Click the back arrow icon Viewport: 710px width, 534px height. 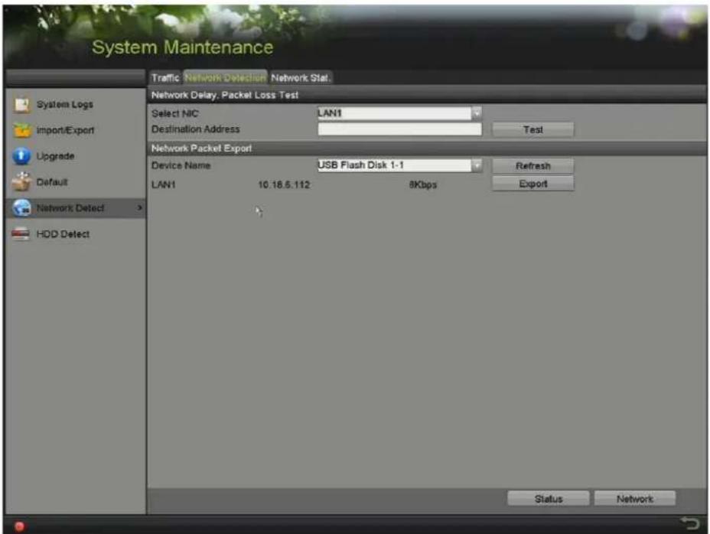tap(689, 523)
